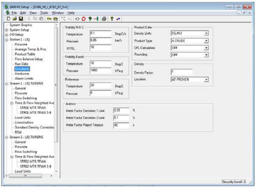
Task: Open the CPL Calculation dropdown
Action: click(x=206, y=48)
